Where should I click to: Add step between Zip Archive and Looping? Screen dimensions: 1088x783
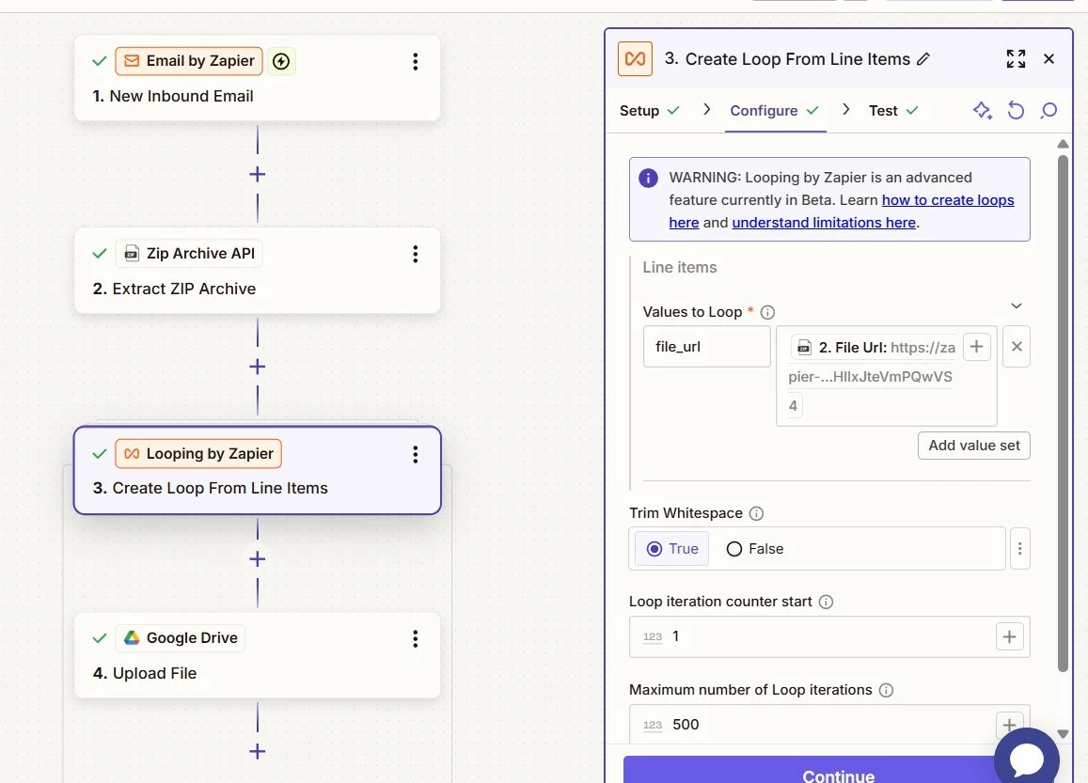tap(258, 367)
